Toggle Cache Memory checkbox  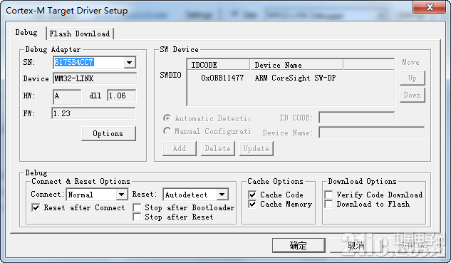252,204
